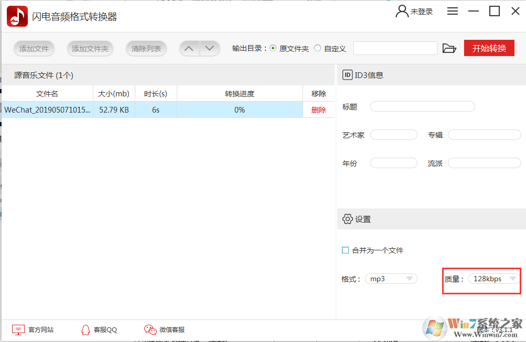Move the selected file up with the up arrow
Screen dimensions: 526x342
(189, 48)
